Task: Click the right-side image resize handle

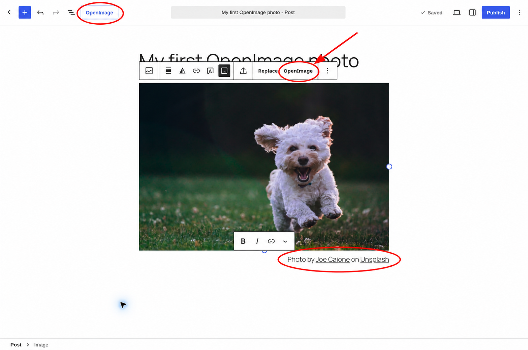Action: (x=389, y=167)
